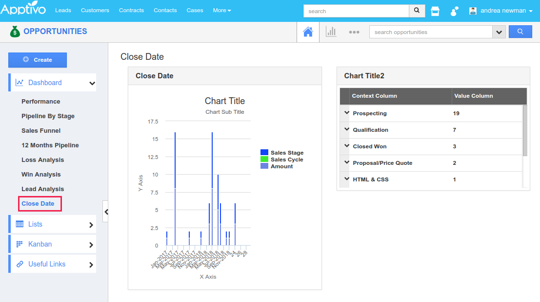Click the Create button
Image resolution: width=540 pixels, height=302 pixels.
click(38, 60)
